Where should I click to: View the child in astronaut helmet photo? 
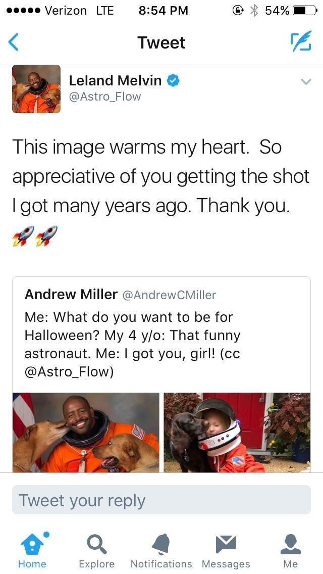[237, 433]
